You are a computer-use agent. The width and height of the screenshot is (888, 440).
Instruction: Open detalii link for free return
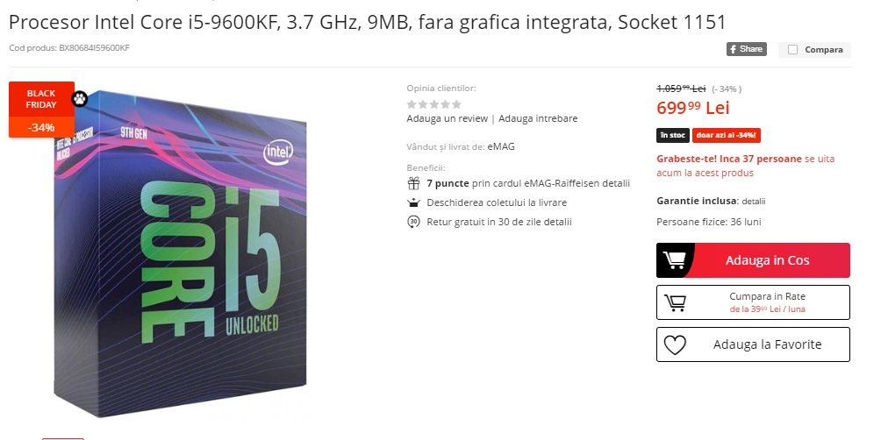click(558, 222)
